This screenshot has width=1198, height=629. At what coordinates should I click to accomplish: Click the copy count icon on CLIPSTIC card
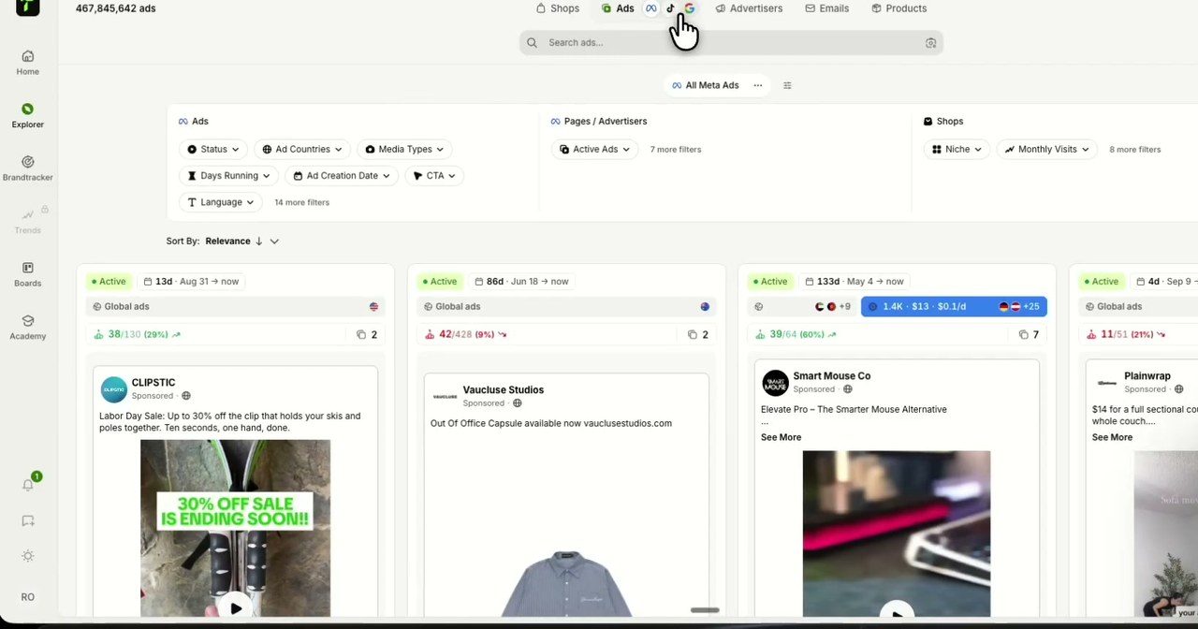pos(361,334)
